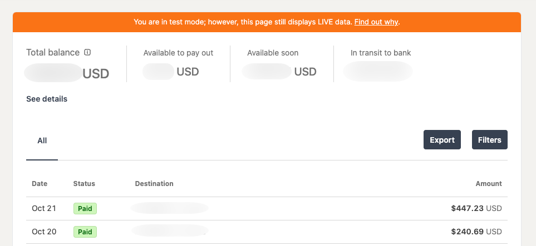Click the blurred destination for Oct 20
536x246 pixels.
click(169, 230)
